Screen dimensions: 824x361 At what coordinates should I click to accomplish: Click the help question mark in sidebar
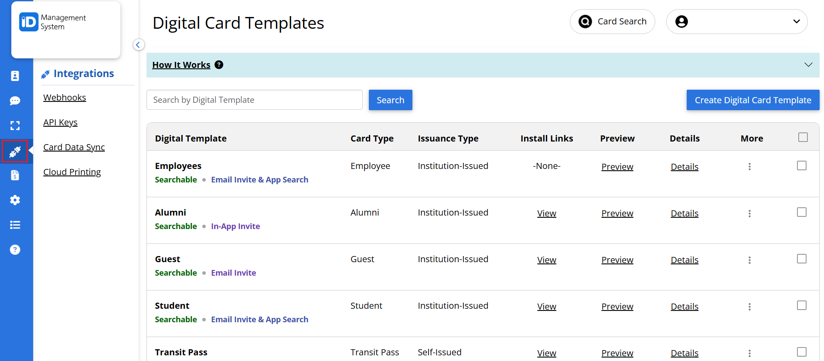click(x=15, y=250)
